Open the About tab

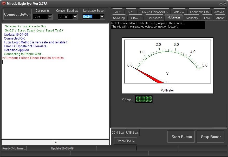click(x=220, y=18)
